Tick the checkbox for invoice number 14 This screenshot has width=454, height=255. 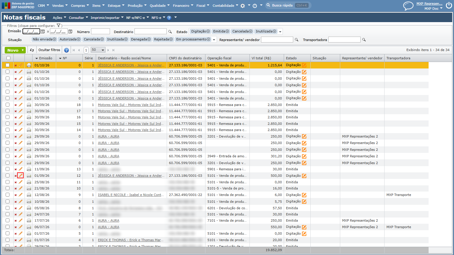pos(8,130)
